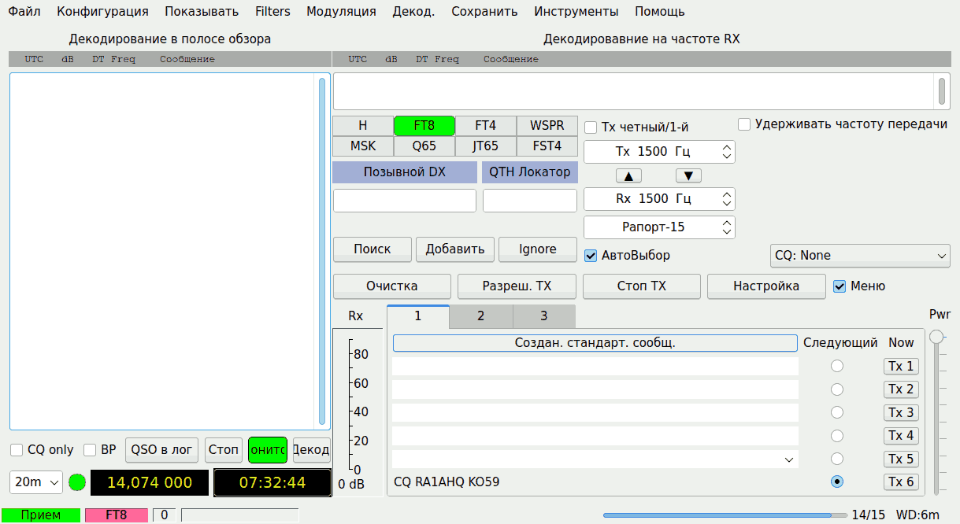Select the JT65 mode button
The width and height of the screenshot is (960, 524).
point(486,146)
